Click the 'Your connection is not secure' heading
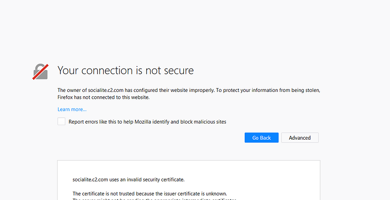This screenshot has width=390, height=200. tap(126, 71)
